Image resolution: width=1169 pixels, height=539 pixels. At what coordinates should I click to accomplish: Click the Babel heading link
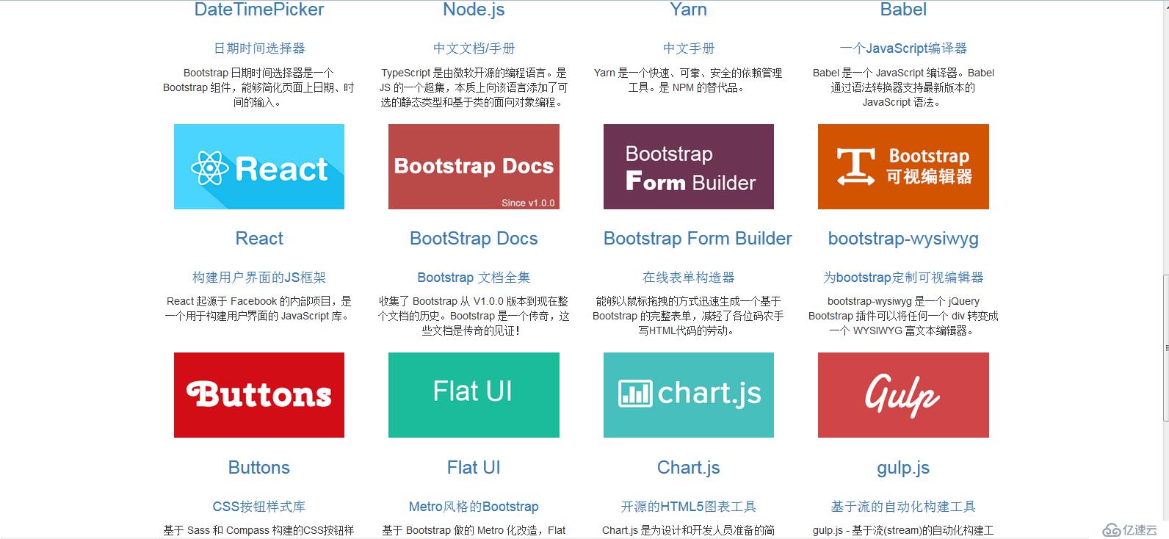coord(903,10)
